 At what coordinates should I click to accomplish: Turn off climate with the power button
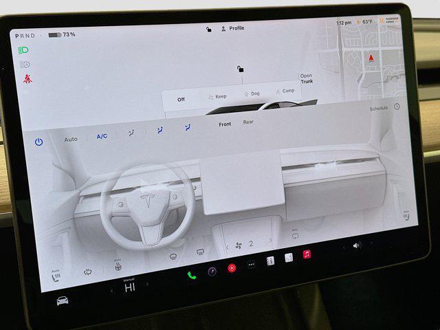[x=38, y=142]
